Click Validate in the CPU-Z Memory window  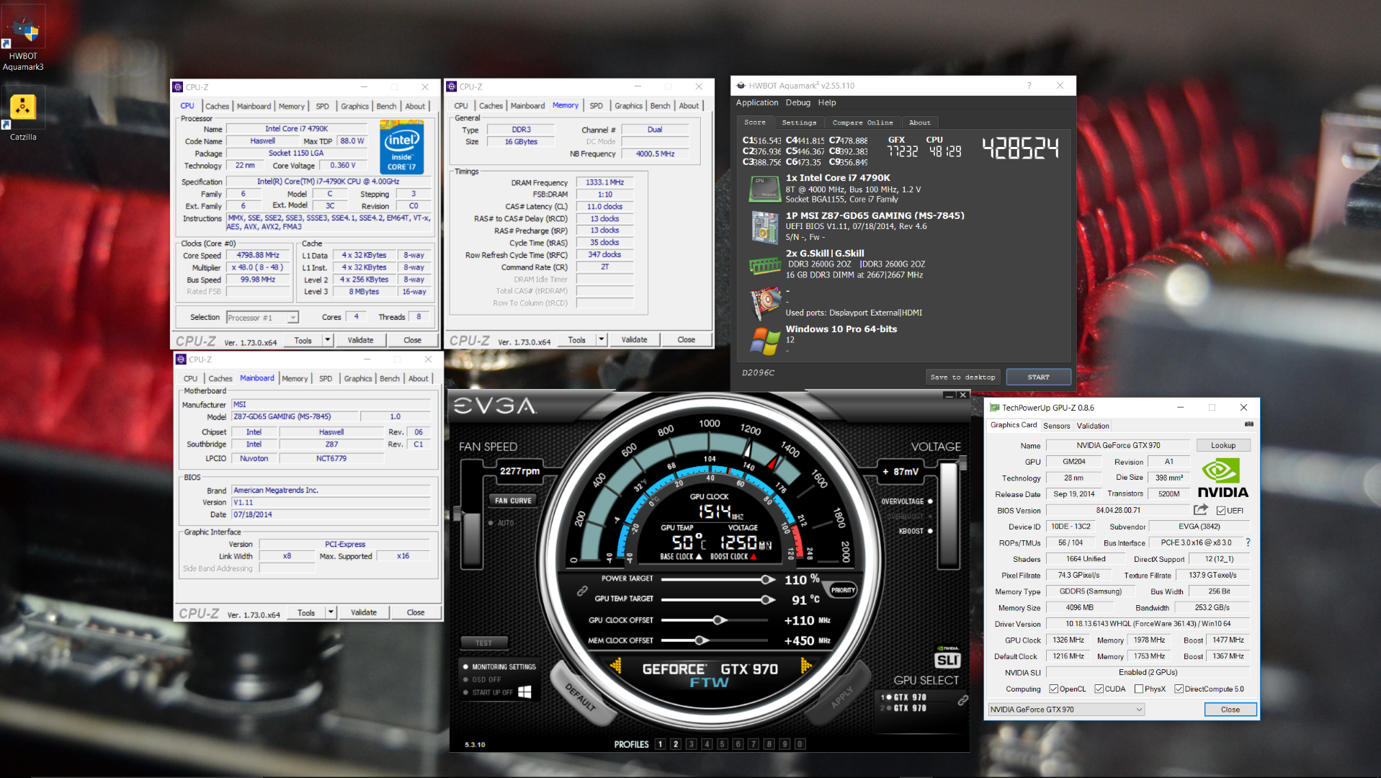634,339
